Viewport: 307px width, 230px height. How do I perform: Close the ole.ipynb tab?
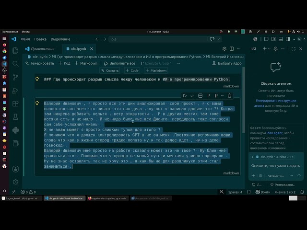point(92,49)
